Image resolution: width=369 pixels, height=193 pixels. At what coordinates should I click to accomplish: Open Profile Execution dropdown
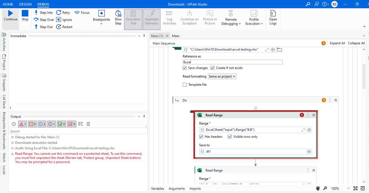coord(254,18)
